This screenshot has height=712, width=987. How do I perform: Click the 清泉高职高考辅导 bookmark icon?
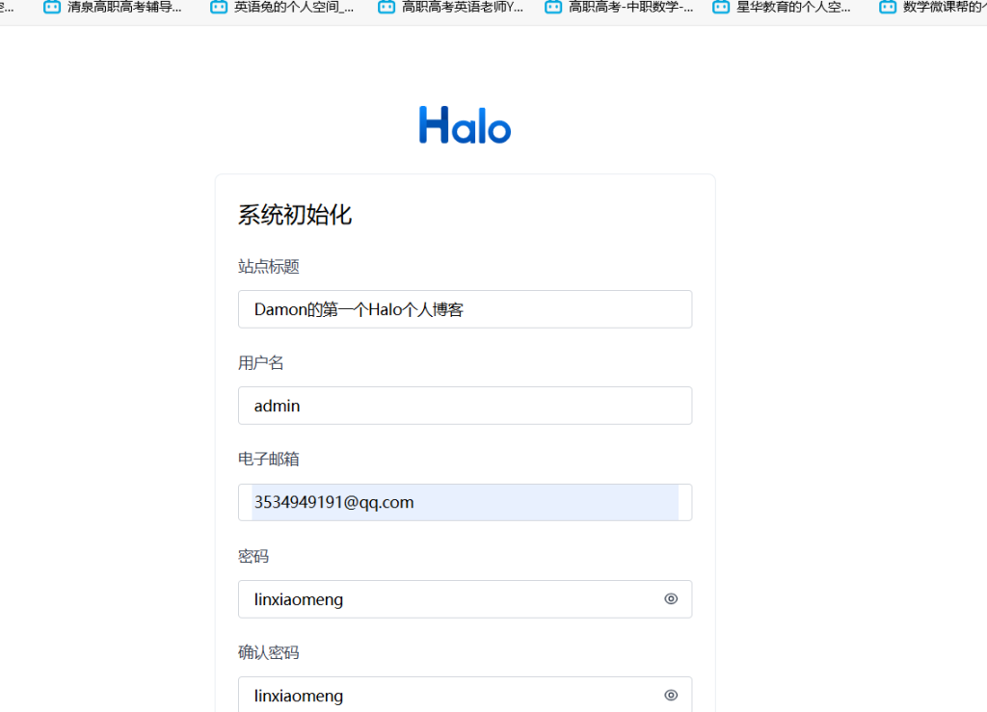coord(52,7)
